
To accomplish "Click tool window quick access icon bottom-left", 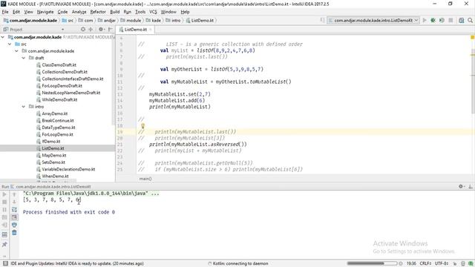I will click(x=5, y=263).
